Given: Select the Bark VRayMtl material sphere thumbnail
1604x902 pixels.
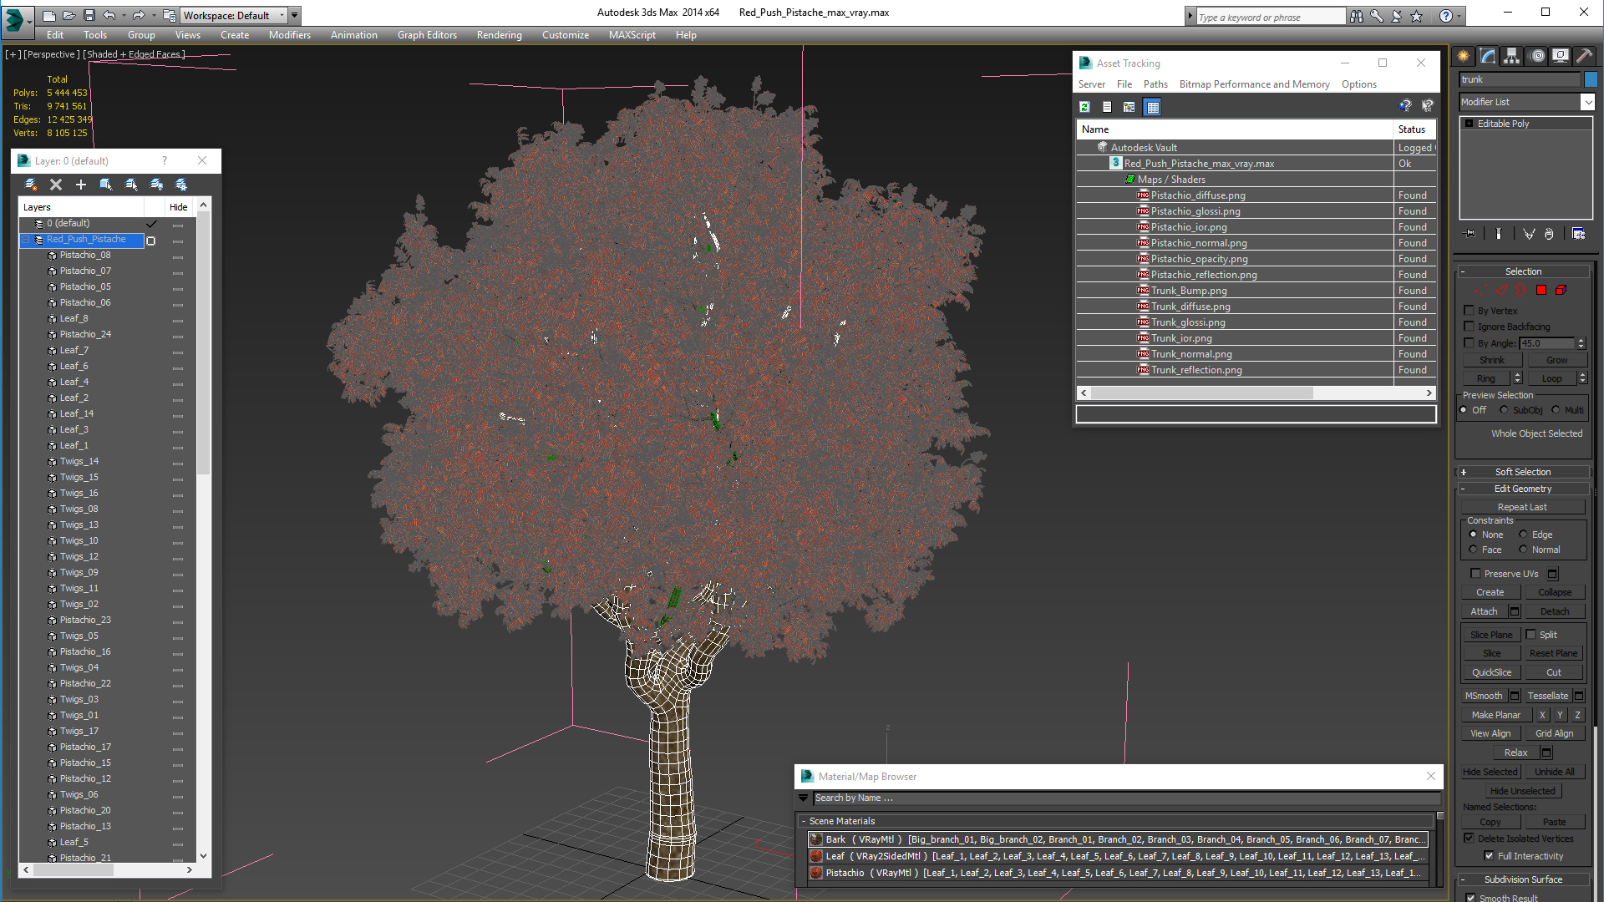Looking at the screenshot, I should point(816,840).
